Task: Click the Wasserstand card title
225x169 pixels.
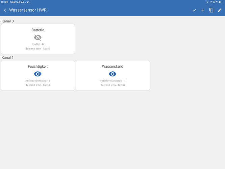Action: point(112,67)
